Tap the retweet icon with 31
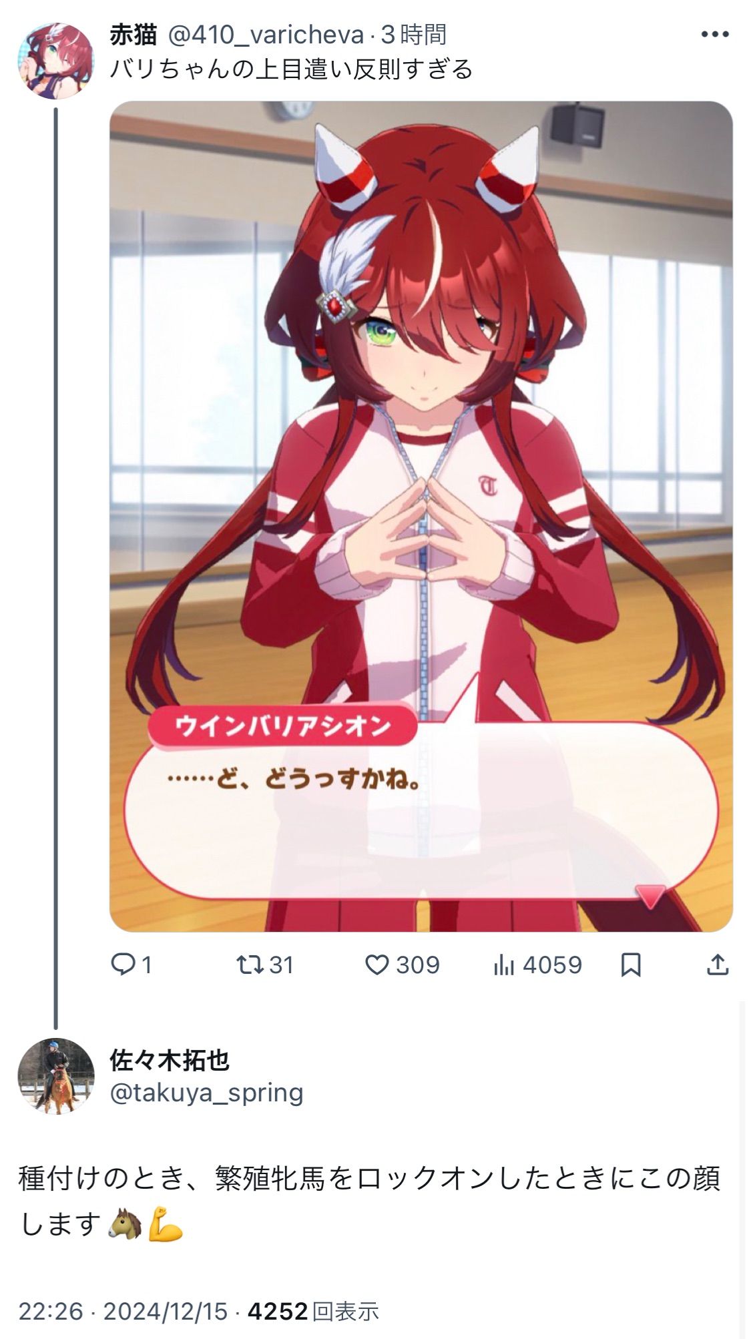The image size is (751, 1339). (x=250, y=965)
